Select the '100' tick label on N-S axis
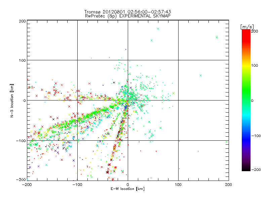The image size is (269, 201). (22, 60)
